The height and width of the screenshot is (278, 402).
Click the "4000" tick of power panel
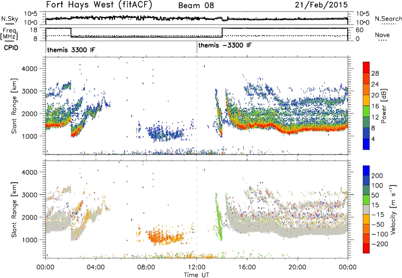coord(29,69)
